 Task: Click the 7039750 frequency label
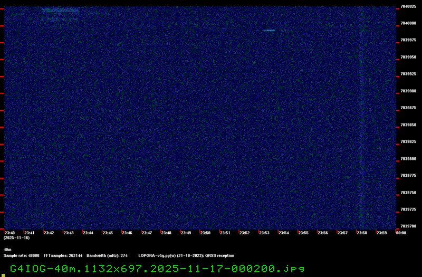pos(408,193)
